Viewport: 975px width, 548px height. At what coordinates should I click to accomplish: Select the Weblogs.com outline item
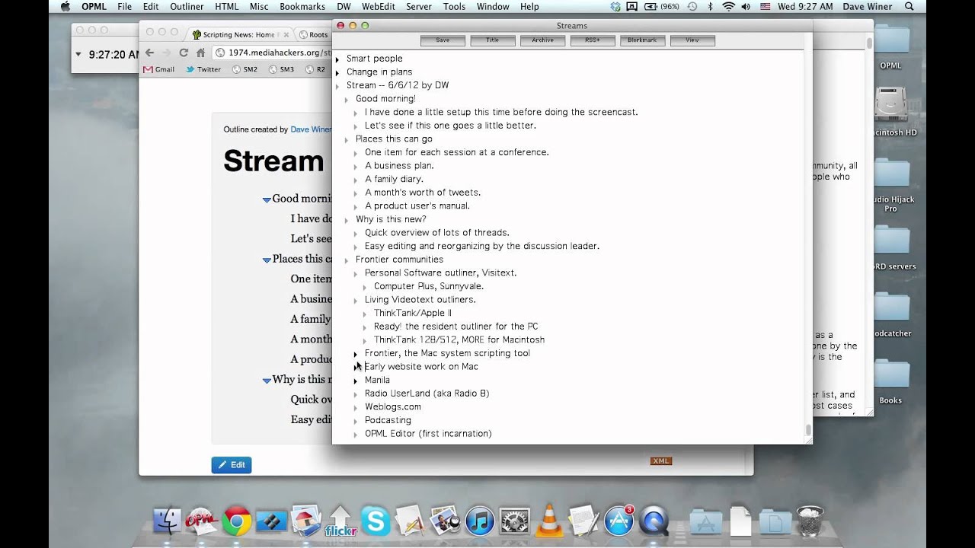pyautogui.click(x=393, y=407)
